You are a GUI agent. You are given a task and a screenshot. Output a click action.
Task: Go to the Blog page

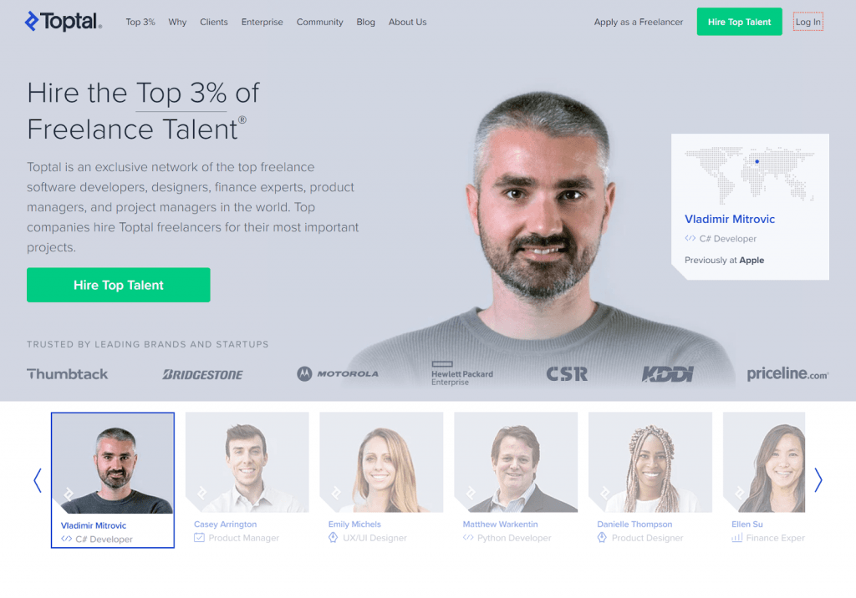[366, 22]
